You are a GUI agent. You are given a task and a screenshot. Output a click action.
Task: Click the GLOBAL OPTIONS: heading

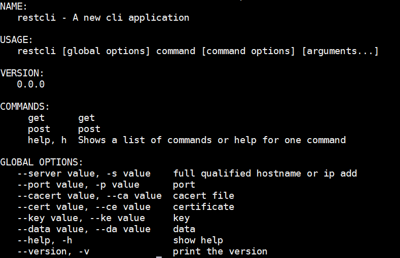pyautogui.click(x=42, y=162)
